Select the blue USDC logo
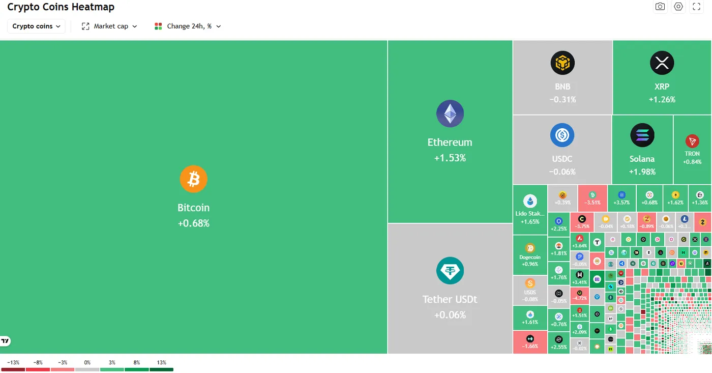The image size is (712, 373). pos(562,135)
